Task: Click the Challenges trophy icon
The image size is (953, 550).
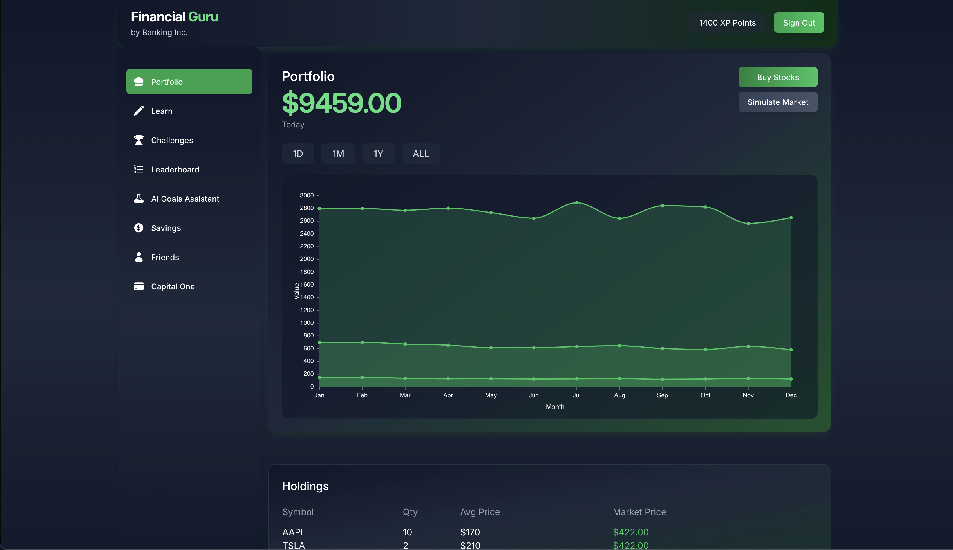Action: (139, 140)
